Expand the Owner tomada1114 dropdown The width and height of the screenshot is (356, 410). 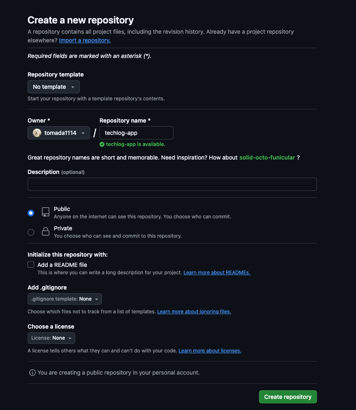pyautogui.click(x=59, y=133)
